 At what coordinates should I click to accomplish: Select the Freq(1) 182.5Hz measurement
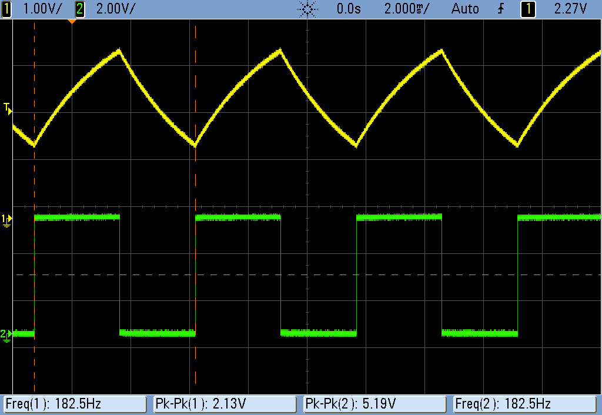pos(75,404)
